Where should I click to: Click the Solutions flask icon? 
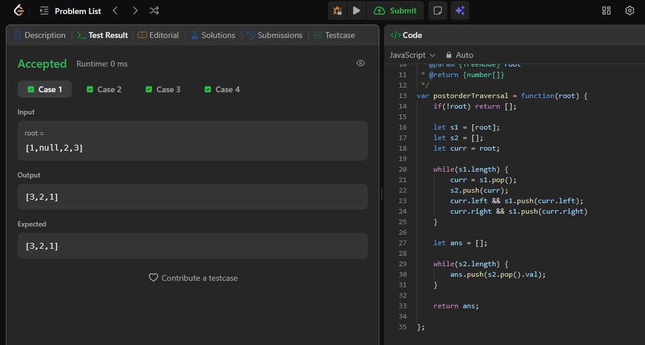click(x=195, y=36)
